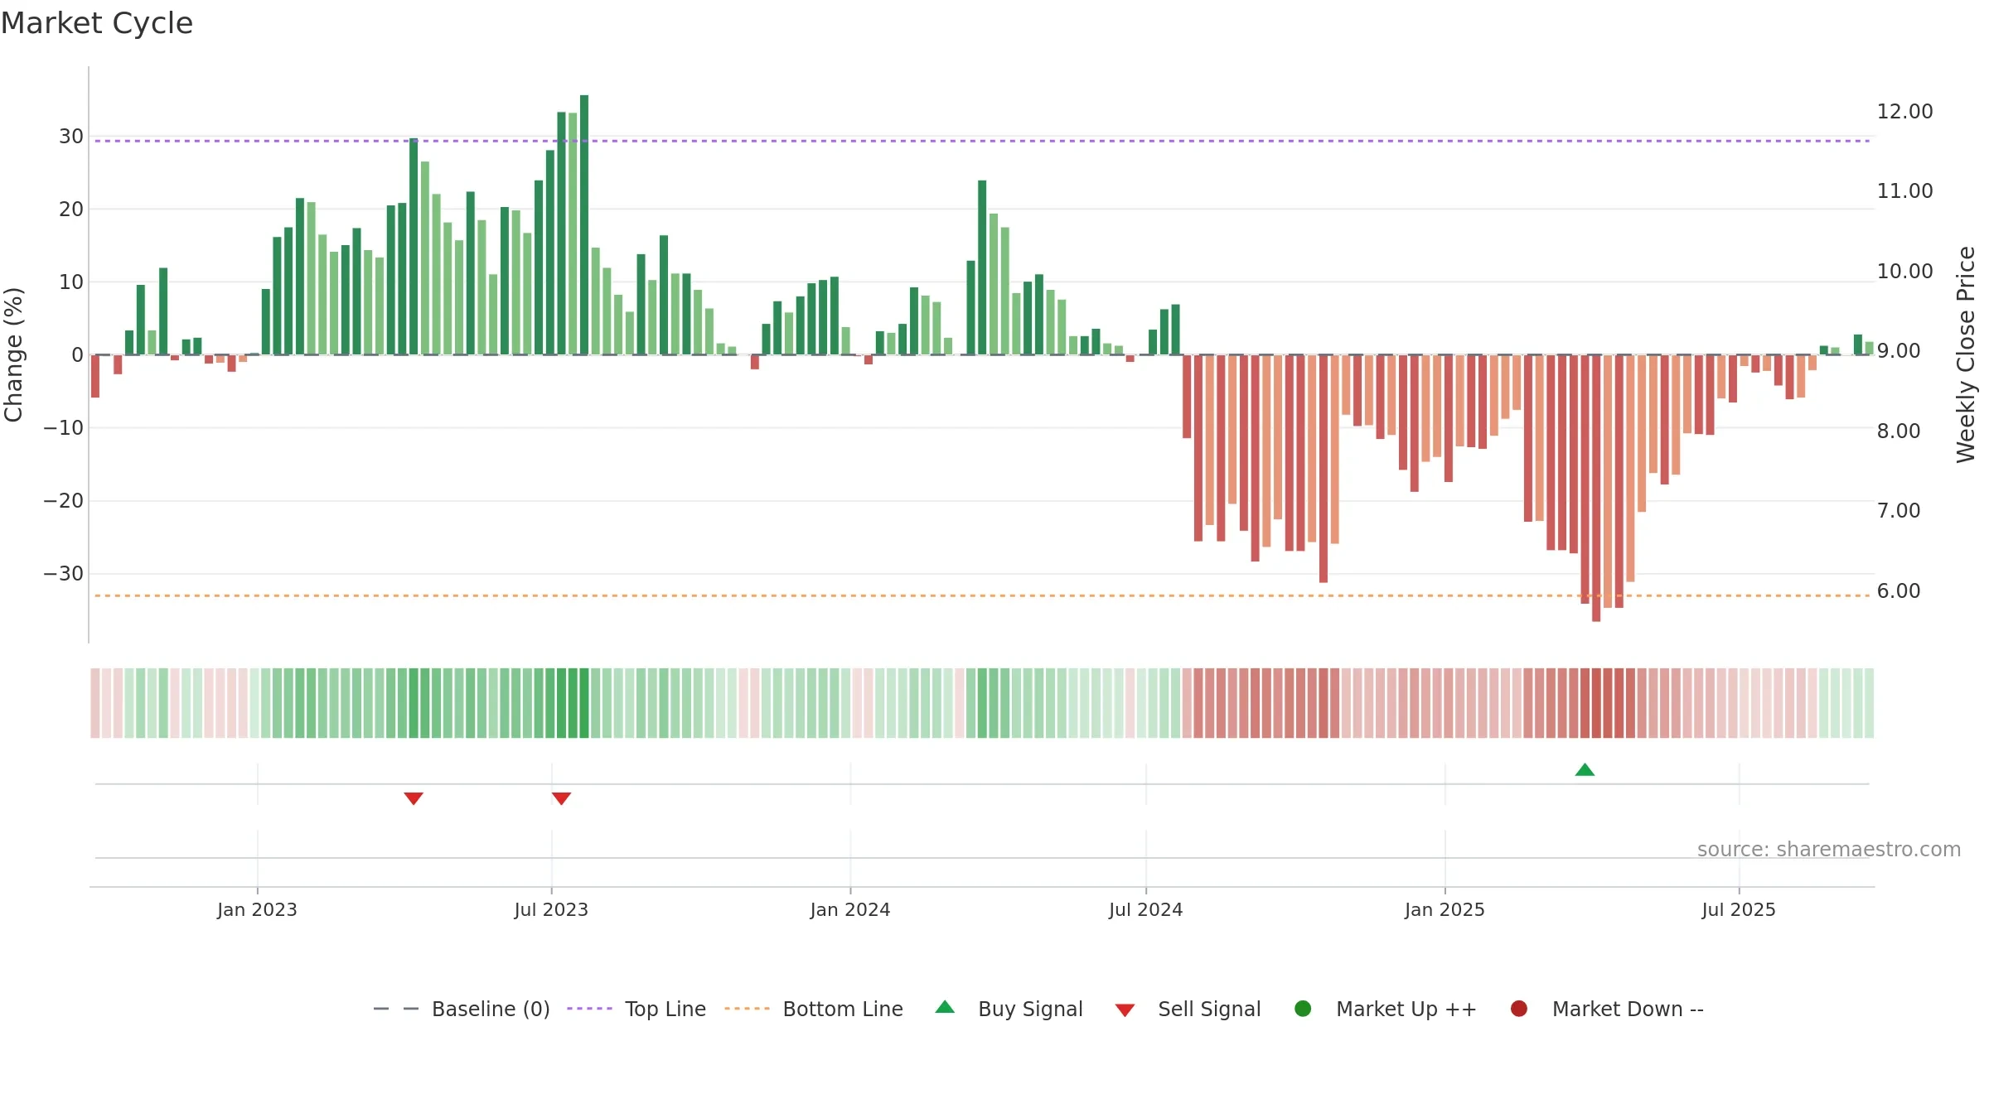Click the deepest red bar below the bottom line
The width and height of the screenshot is (1989, 1118).
[x=1596, y=488]
